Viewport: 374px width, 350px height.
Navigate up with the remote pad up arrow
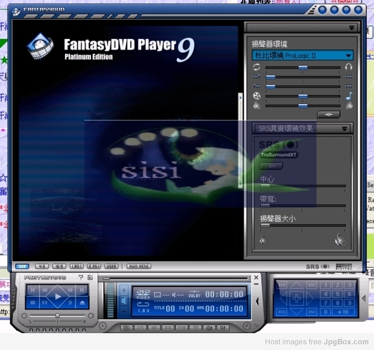coord(296,285)
